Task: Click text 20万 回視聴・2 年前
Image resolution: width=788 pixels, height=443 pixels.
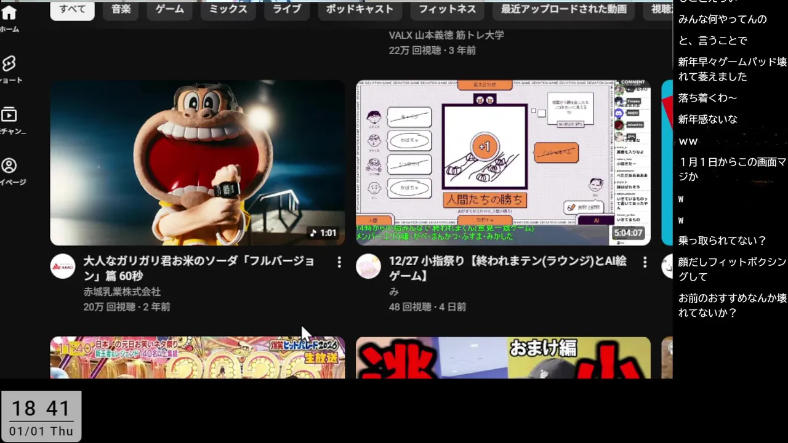Action: pos(127,306)
